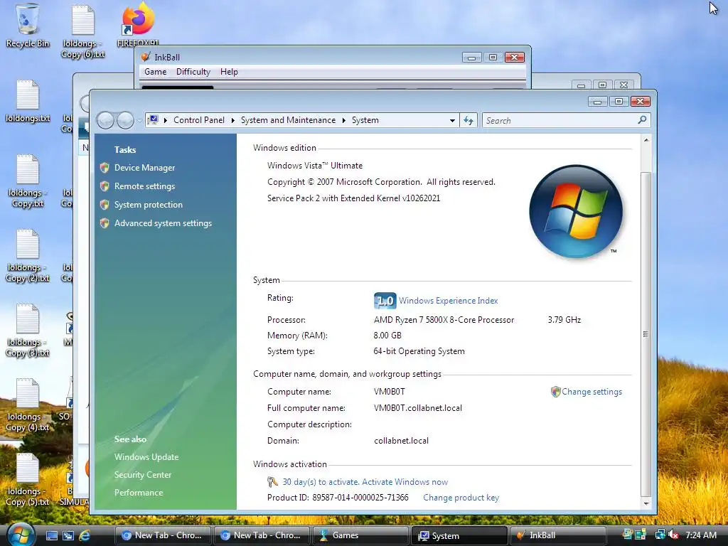The width and height of the screenshot is (728, 546).
Task: Open the Help menu in InkBall
Action: click(229, 72)
